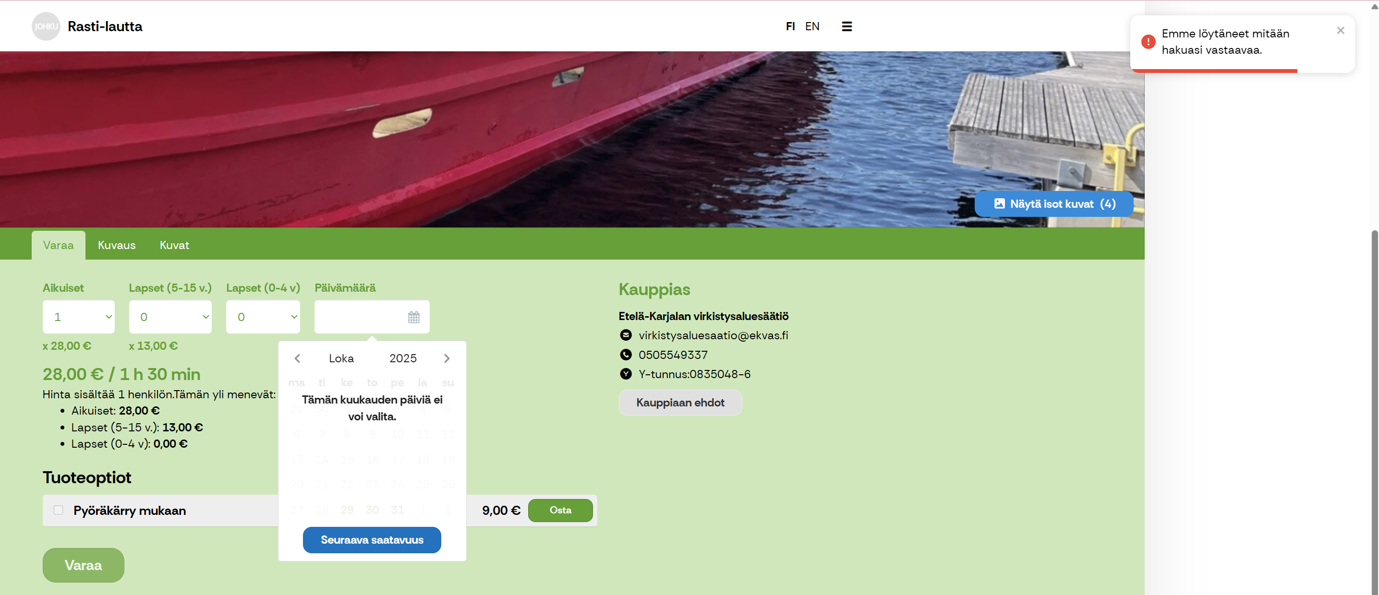Click the 28,00 € / 1 h 30 min price
1379x595 pixels.
[x=121, y=374]
